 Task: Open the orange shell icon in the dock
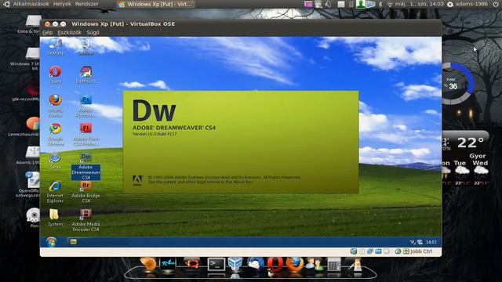[x=149, y=265]
